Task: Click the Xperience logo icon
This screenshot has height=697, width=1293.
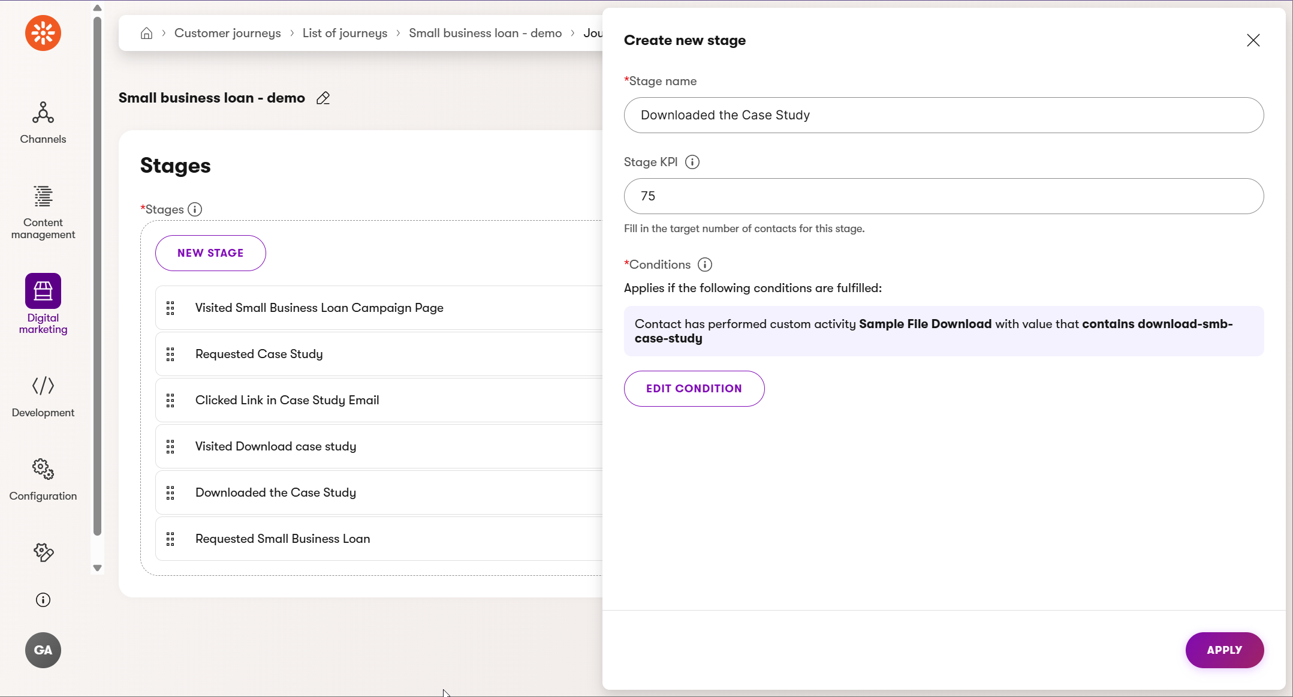Action: click(43, 33)
